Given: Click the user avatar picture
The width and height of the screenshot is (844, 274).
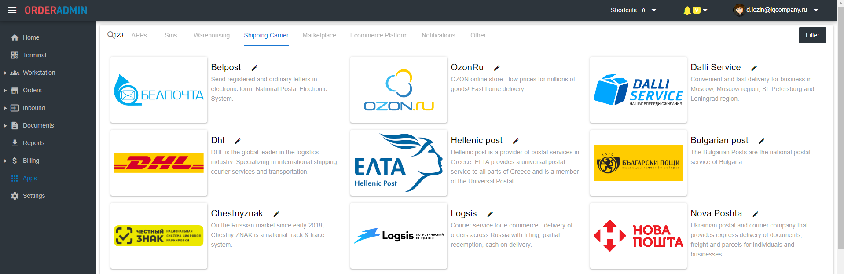Looking at the screenshot, I should pos(739,10).
